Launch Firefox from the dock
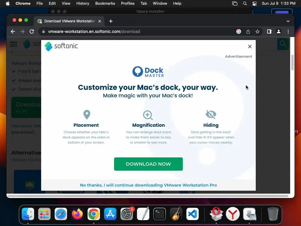This screenshot has width=301, height=226. pos(77,214)
